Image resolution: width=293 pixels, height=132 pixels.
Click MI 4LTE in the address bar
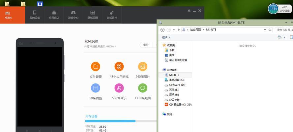pyautogui.click(x=211, y=30)
